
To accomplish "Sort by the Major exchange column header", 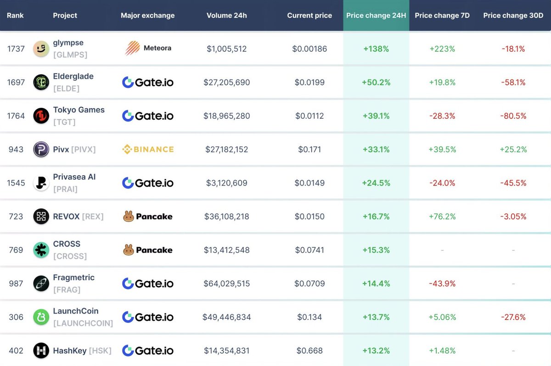I will (x=148, y=16).
